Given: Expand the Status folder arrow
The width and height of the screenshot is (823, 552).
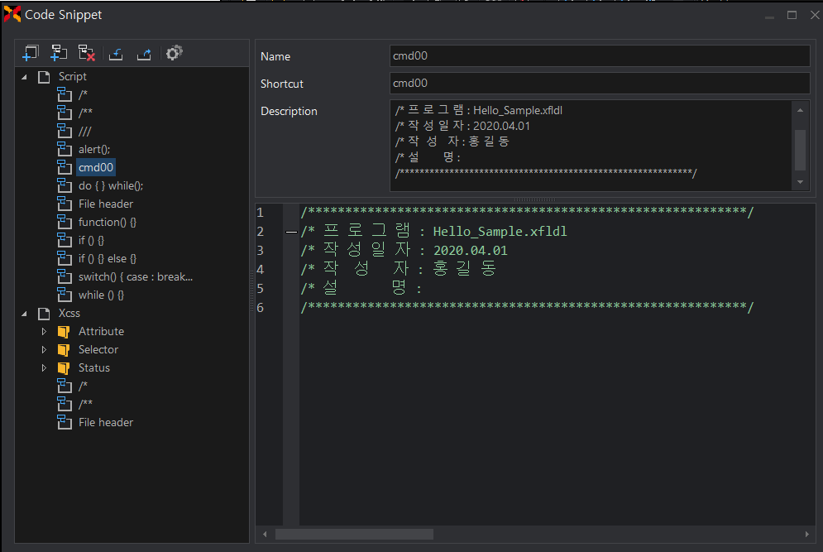Looking at the screenshot, I should (x=45, y=368).
